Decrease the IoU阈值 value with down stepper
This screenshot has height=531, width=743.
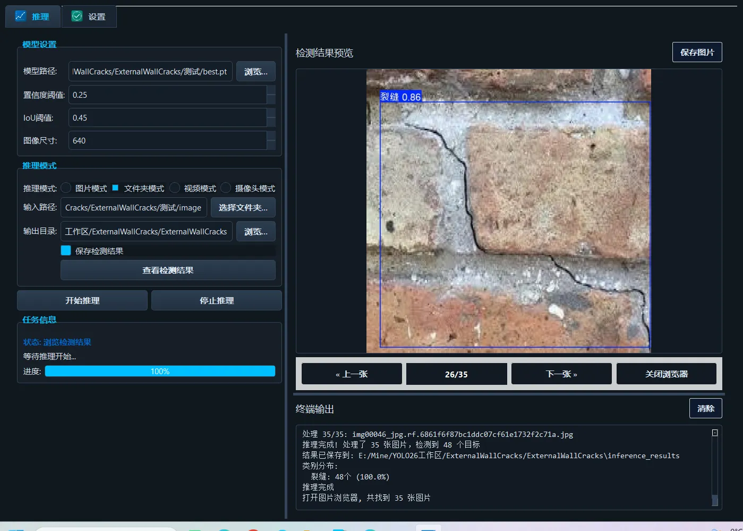pos(271,122)
